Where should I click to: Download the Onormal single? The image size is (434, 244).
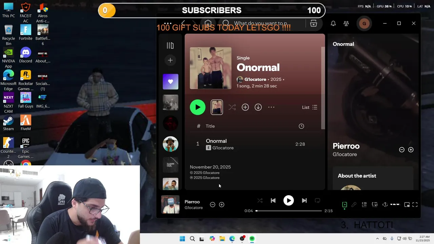(258, 107)
